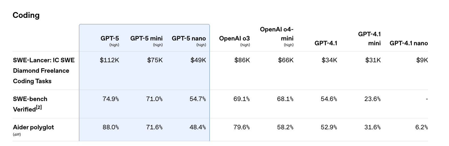Click the $112K SWE-Lancer value

click(110, 60)
